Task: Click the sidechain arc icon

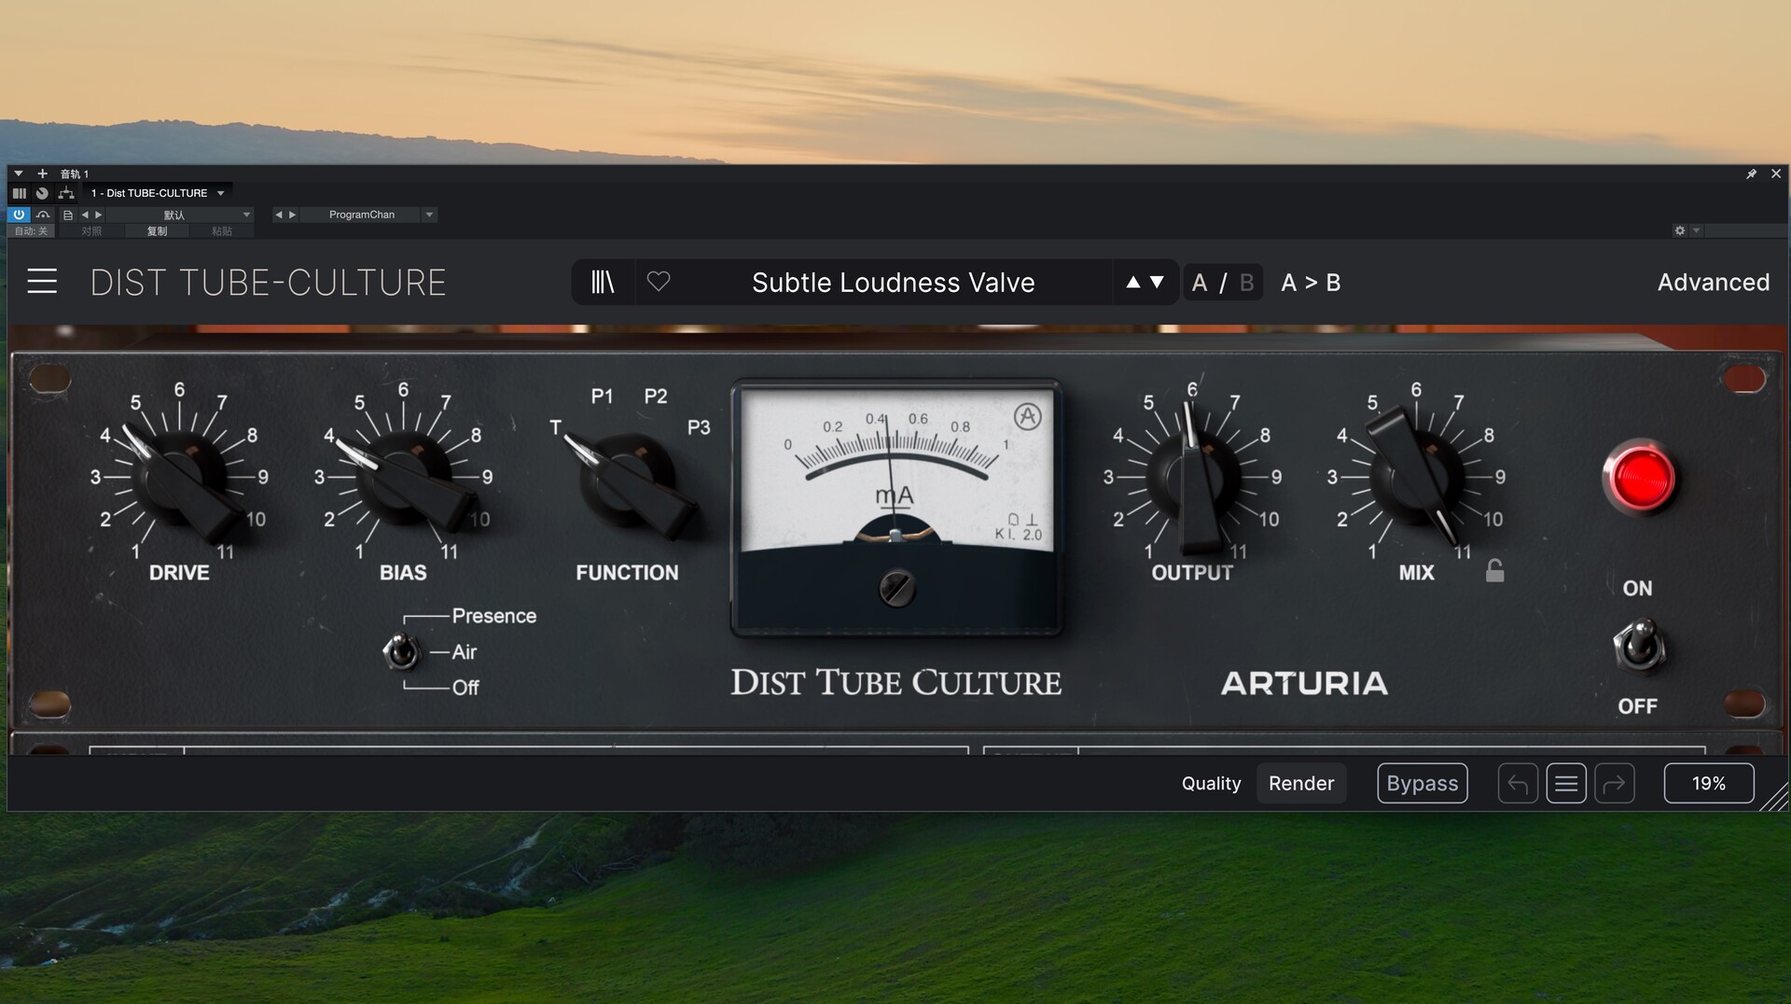Action: (x=43, y=215)
